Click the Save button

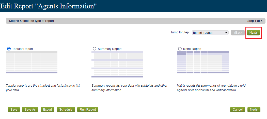coord(14,110)
